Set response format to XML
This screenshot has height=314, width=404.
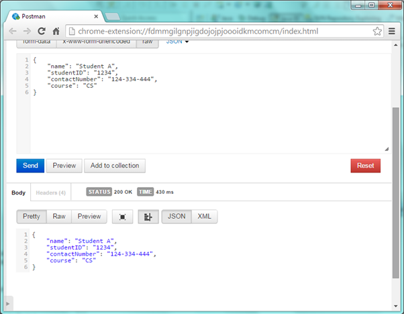204,217
